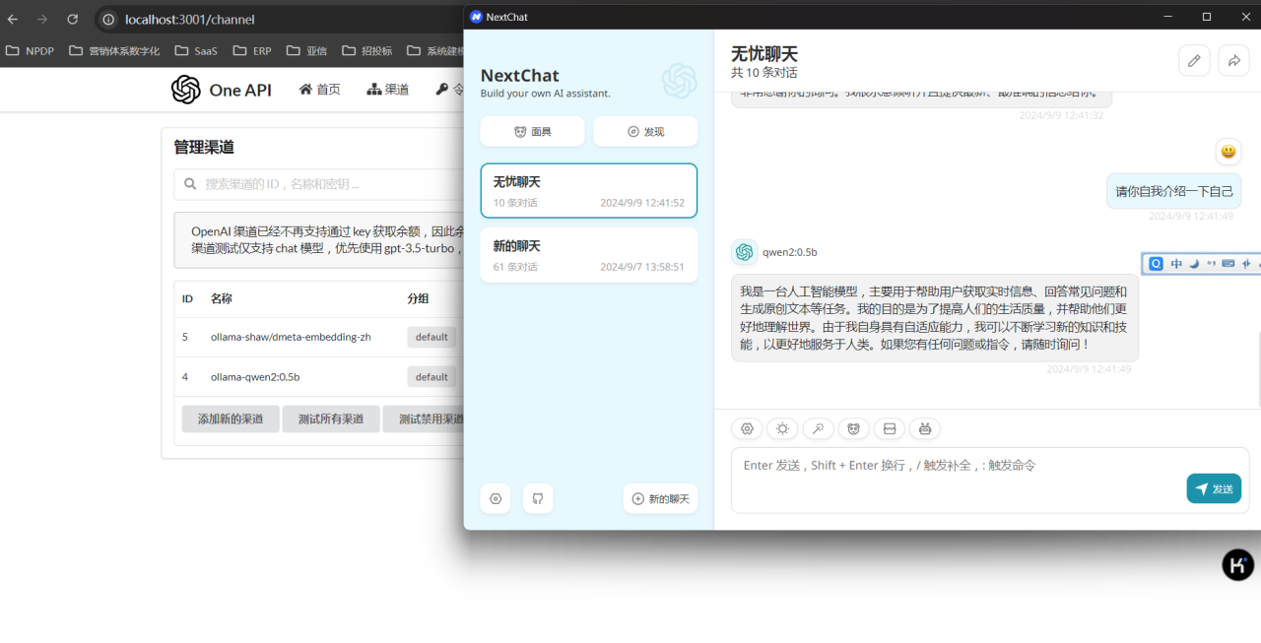1261x643 pixels.
Task: Switch theme with the sun icon
Action: (782, 429)
